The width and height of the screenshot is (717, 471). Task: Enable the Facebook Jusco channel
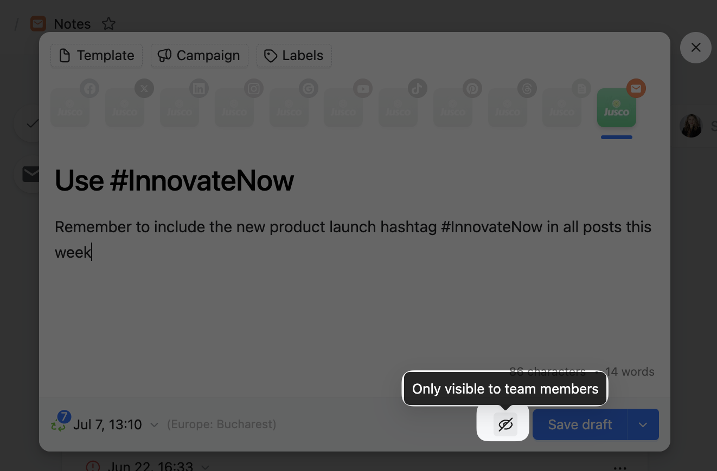(x=70, y=108)
